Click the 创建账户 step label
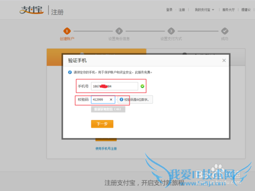 point(67,39)
